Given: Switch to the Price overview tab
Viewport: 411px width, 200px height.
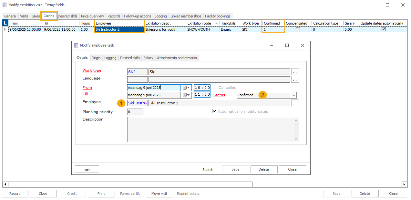Looking at the screenshot, I should [x=92, y=16].
